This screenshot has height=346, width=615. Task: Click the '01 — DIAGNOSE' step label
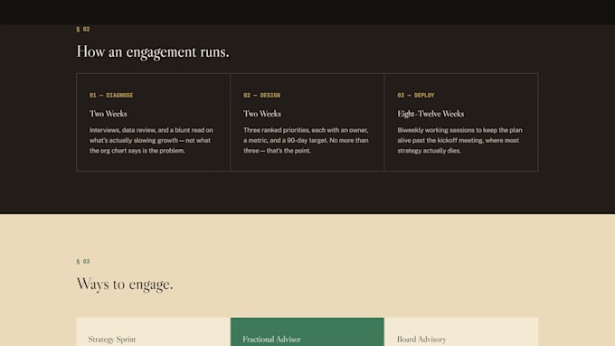click(x=111, y=95)
